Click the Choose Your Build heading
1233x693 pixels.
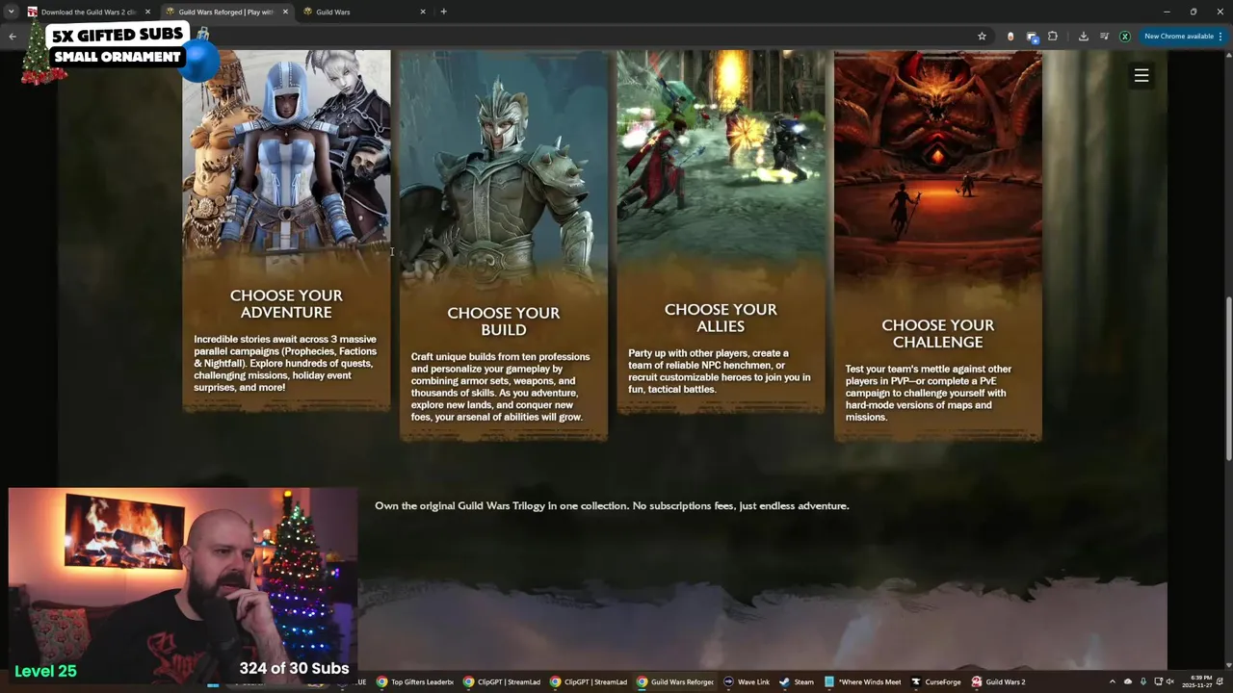point(504,321)
